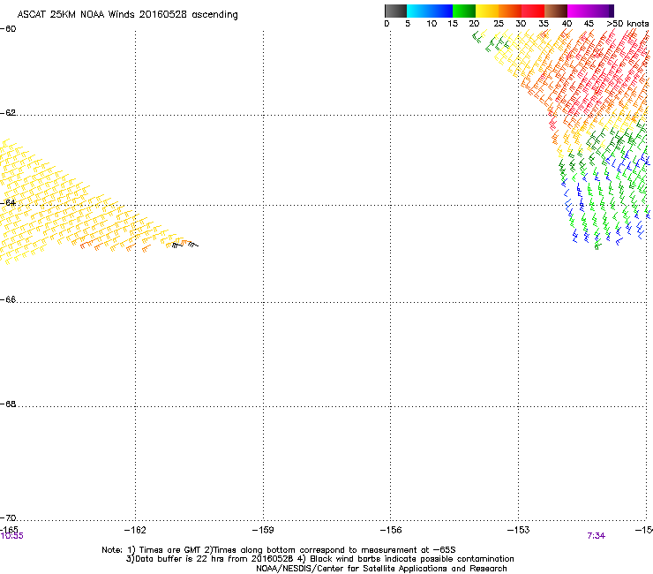Click the 'Data buffer is 22 hrs' note line
The image size is (653, 574).
(319, 559)
